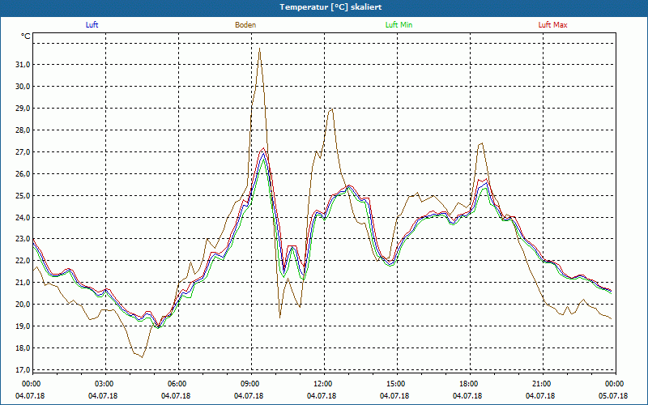Click the '28,0' y-axis value
This screenshot has width=648, height=405.
click(23, 130)
